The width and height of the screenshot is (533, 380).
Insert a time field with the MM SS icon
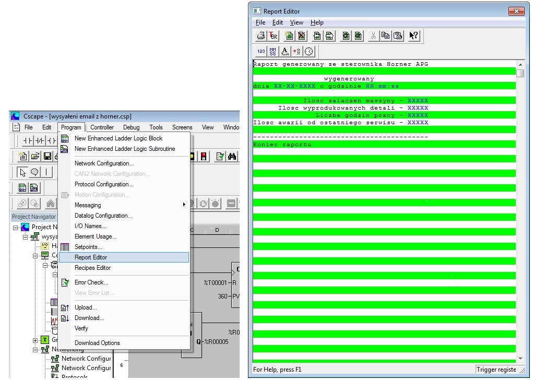[273, 51]
